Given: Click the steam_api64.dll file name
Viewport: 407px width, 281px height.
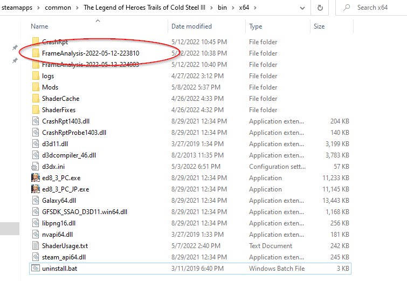Looking at the screenshot, I should 64,257.
